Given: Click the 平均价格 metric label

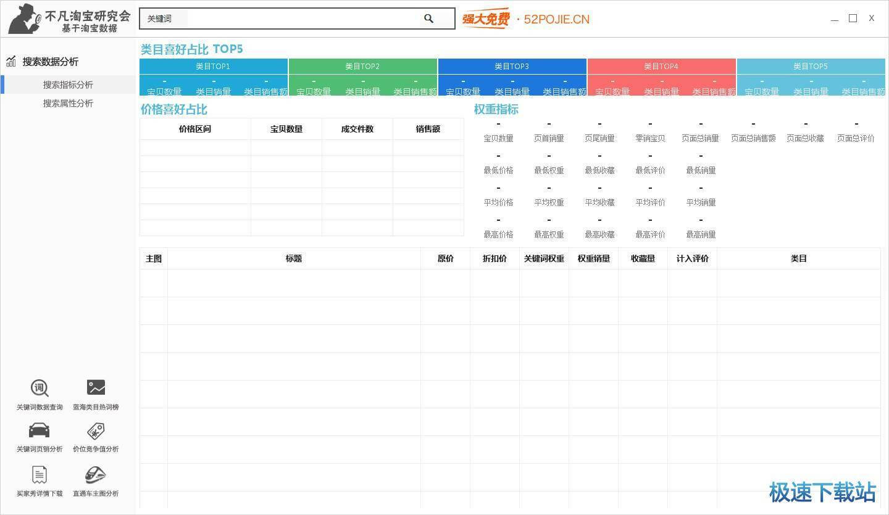Looking at the screenshot, I should coord(498,202).
